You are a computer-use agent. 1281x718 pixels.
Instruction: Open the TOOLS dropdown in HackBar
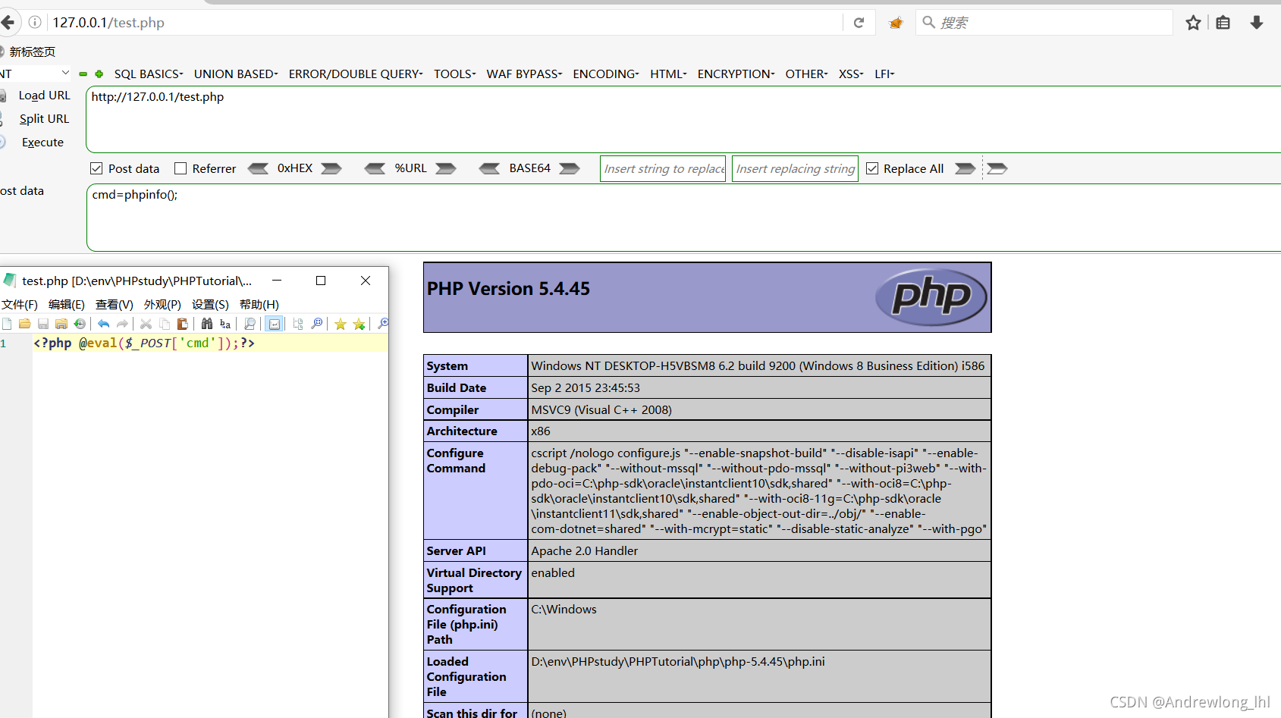coord(455,74)
